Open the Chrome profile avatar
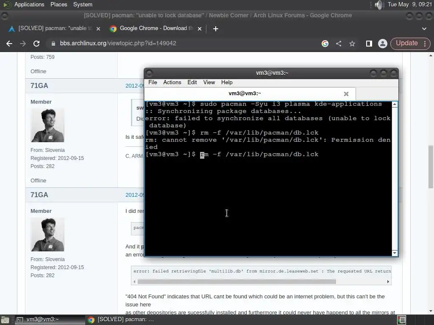Image resolution: width=434 pixels, height=325 pixels. click(x=383, y=44)
